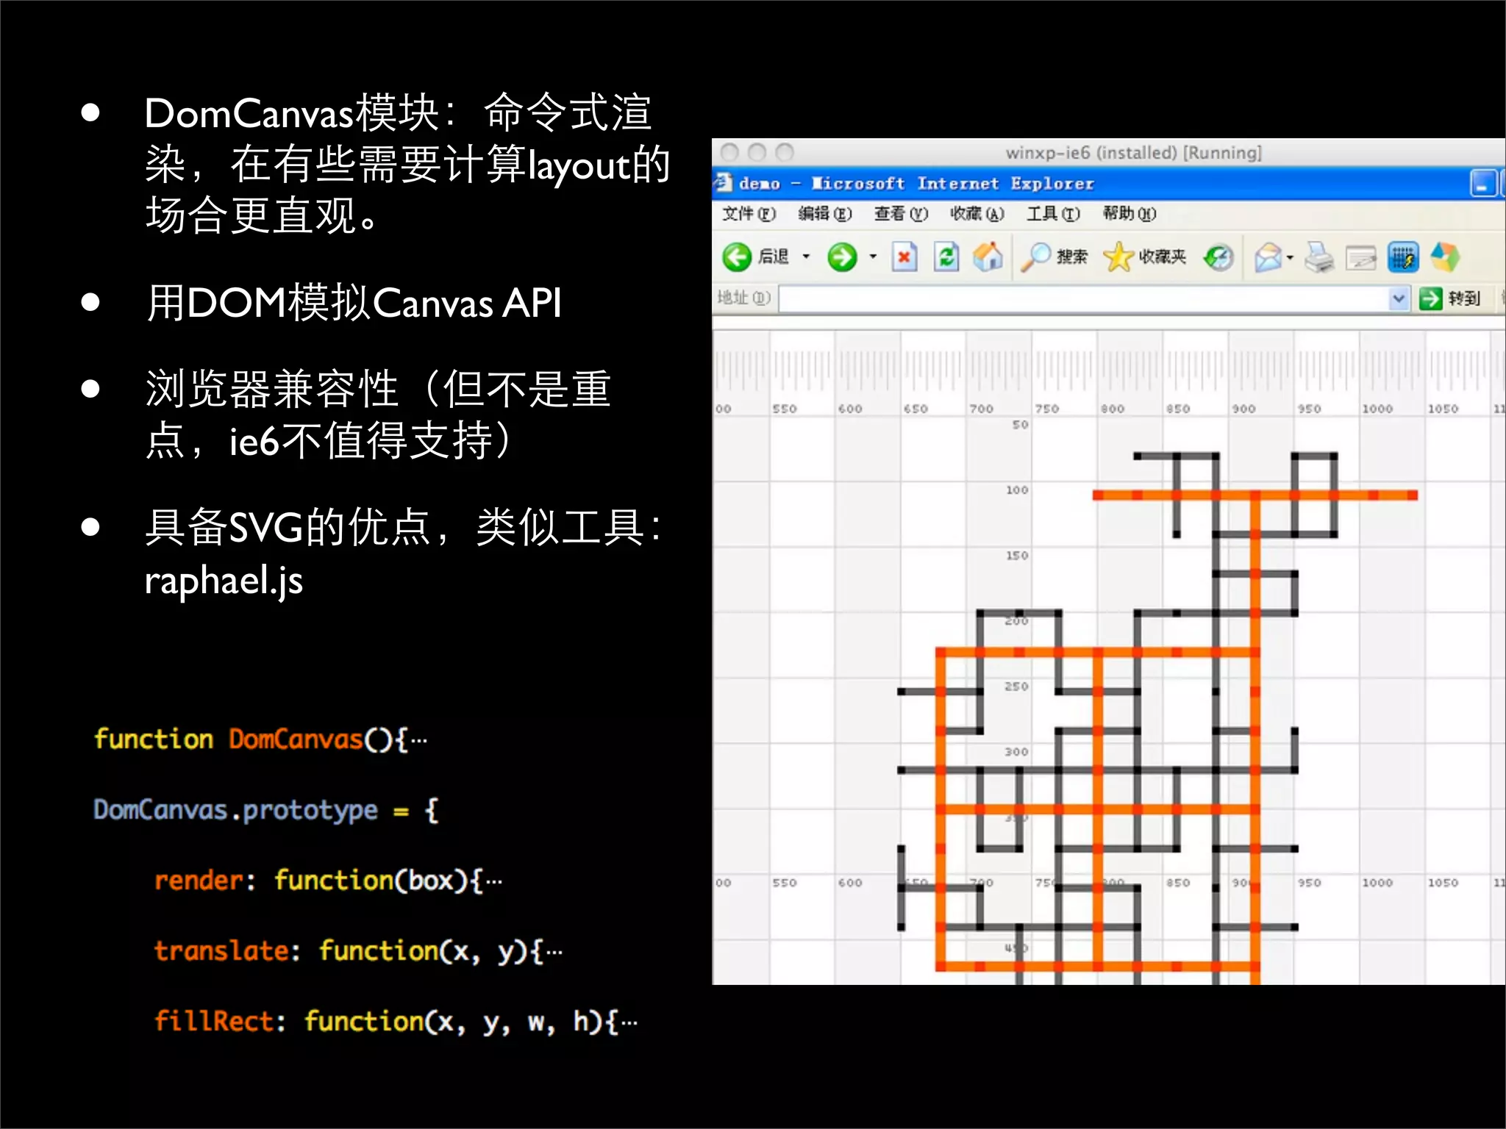
Task: Zoom the winxp-ie6 VM window
Action: click(785, 152)
